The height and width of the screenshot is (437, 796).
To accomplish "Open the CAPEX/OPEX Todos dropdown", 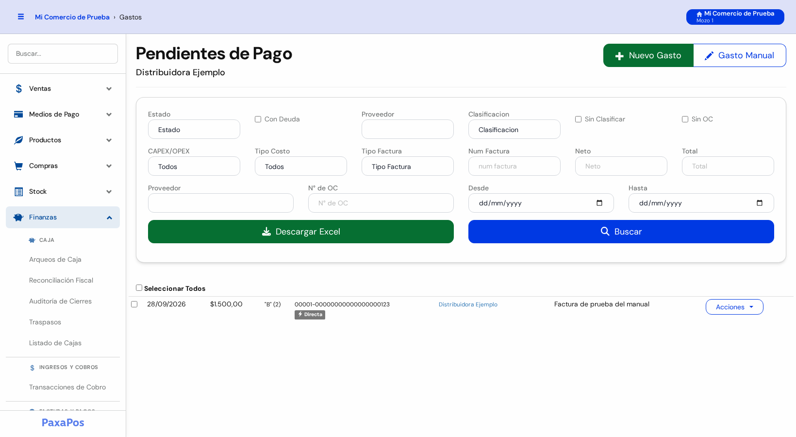I will (194, 166).
